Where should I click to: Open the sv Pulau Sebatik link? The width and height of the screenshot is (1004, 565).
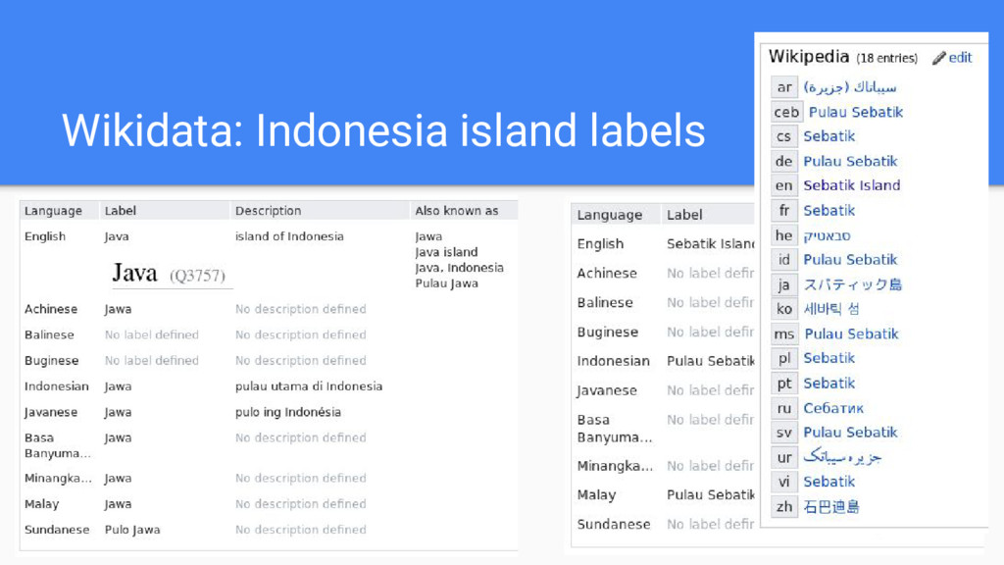(850, 433)
